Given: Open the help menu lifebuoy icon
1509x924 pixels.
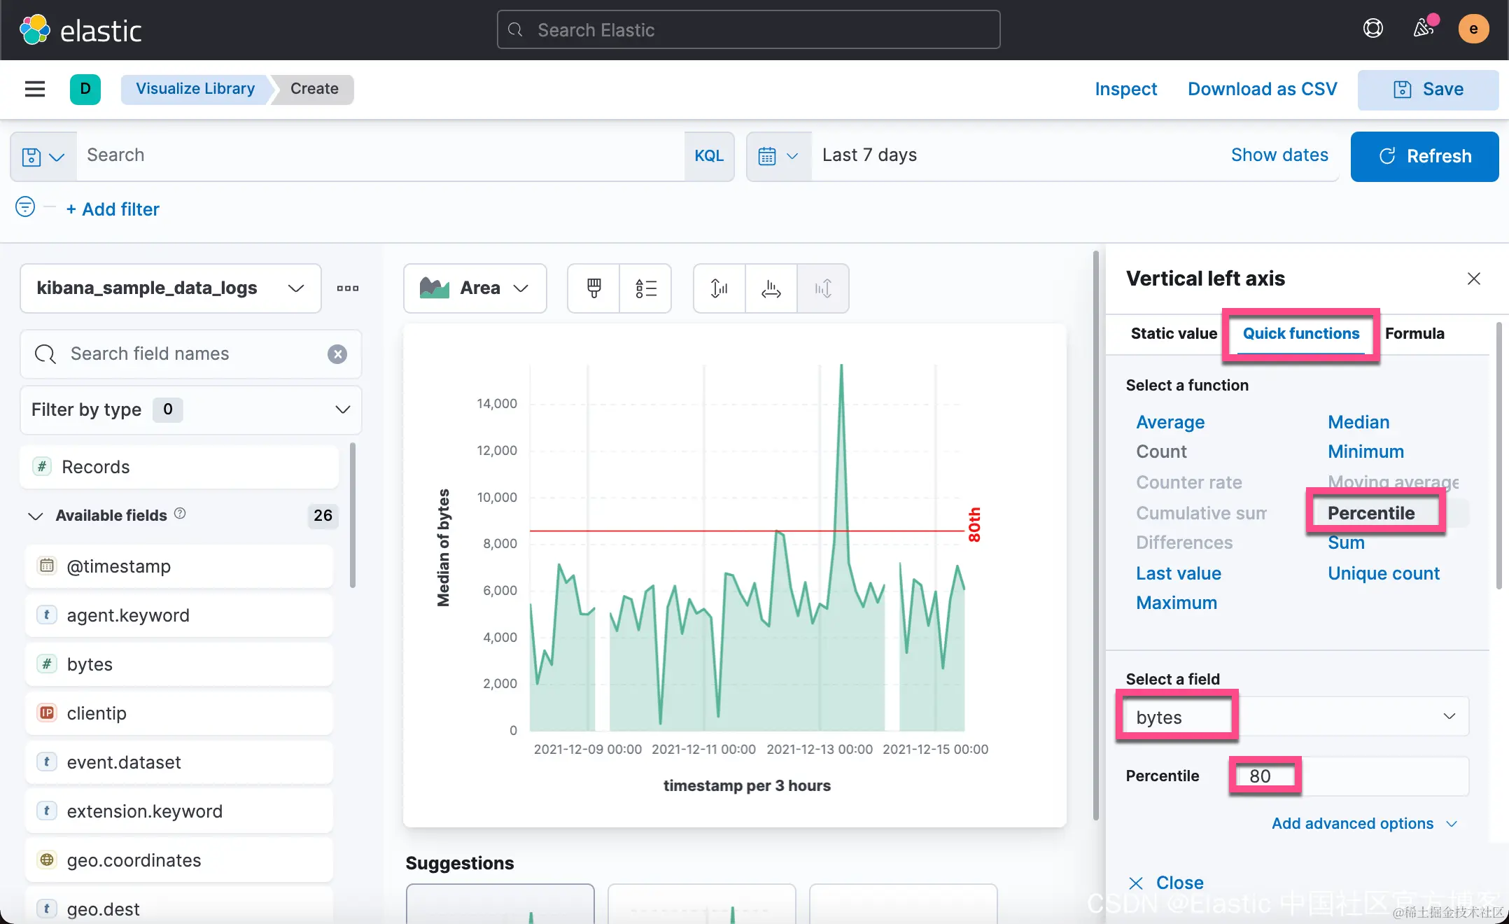Looking at the screenshot, I should [1373, 29].
